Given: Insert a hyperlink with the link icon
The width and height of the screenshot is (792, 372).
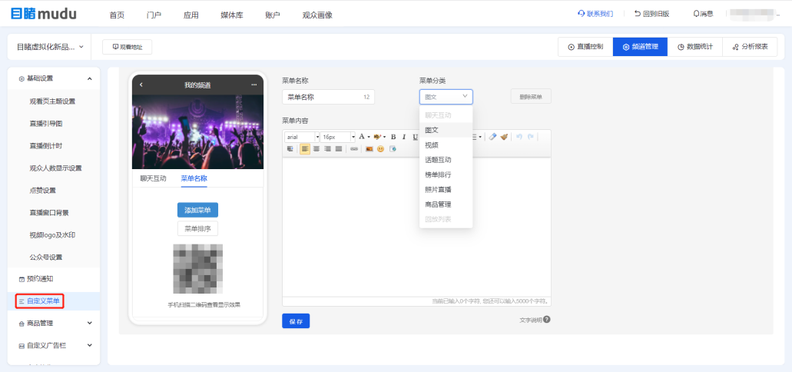Looking at the screenshot, I should pyautogui.click(x=354, y=148).
